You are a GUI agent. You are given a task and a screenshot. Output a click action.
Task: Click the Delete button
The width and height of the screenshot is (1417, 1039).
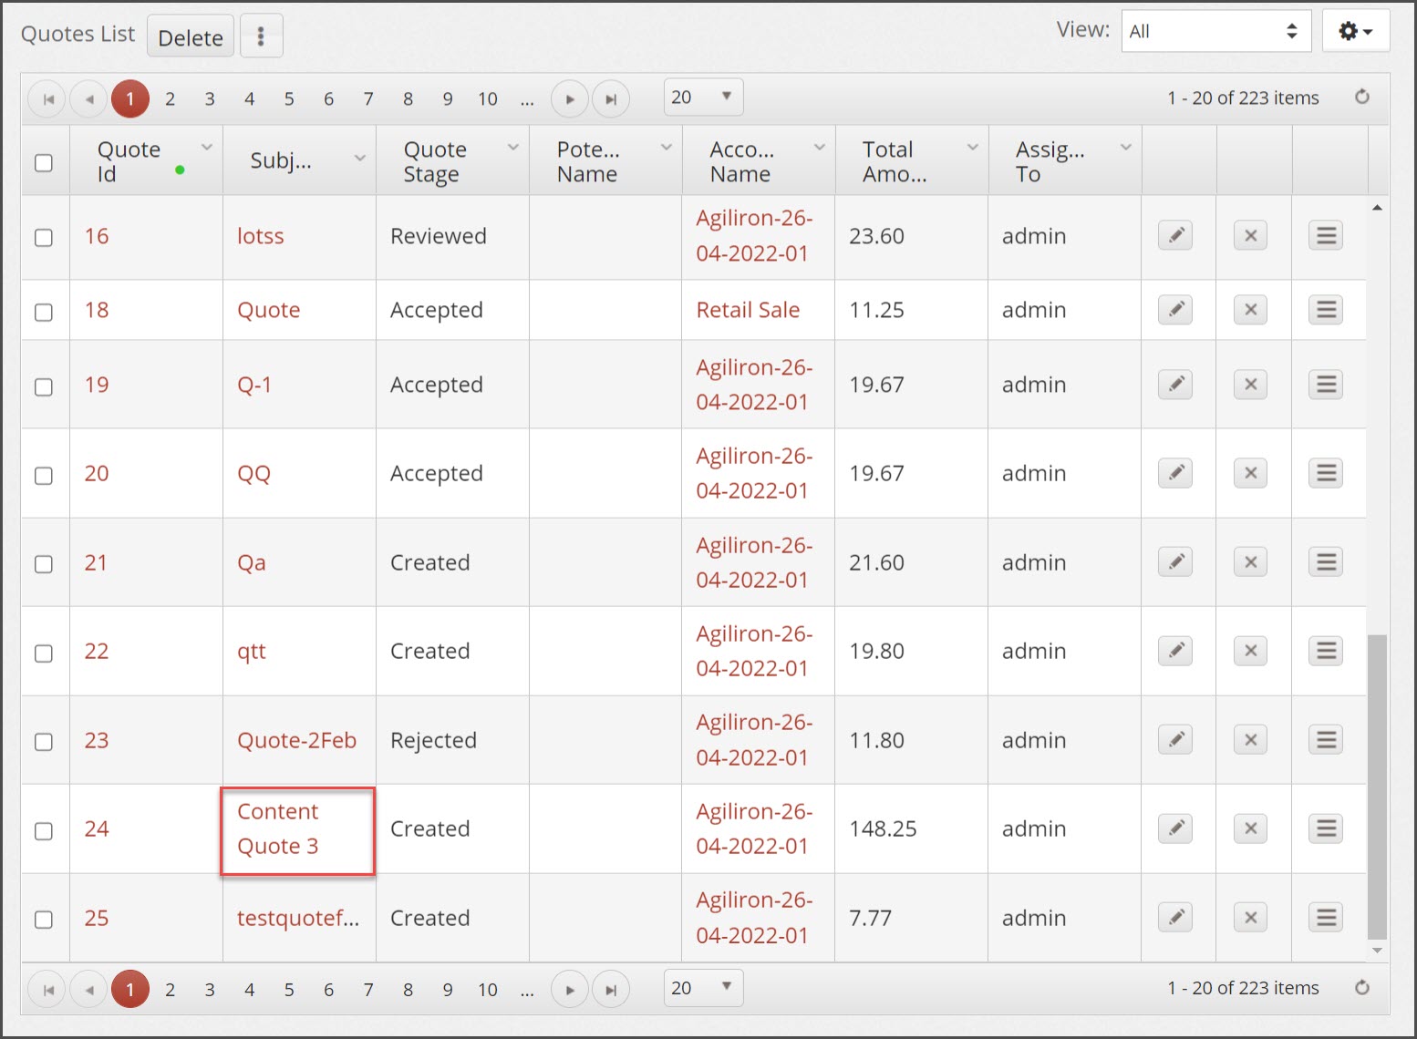point(191,36)
